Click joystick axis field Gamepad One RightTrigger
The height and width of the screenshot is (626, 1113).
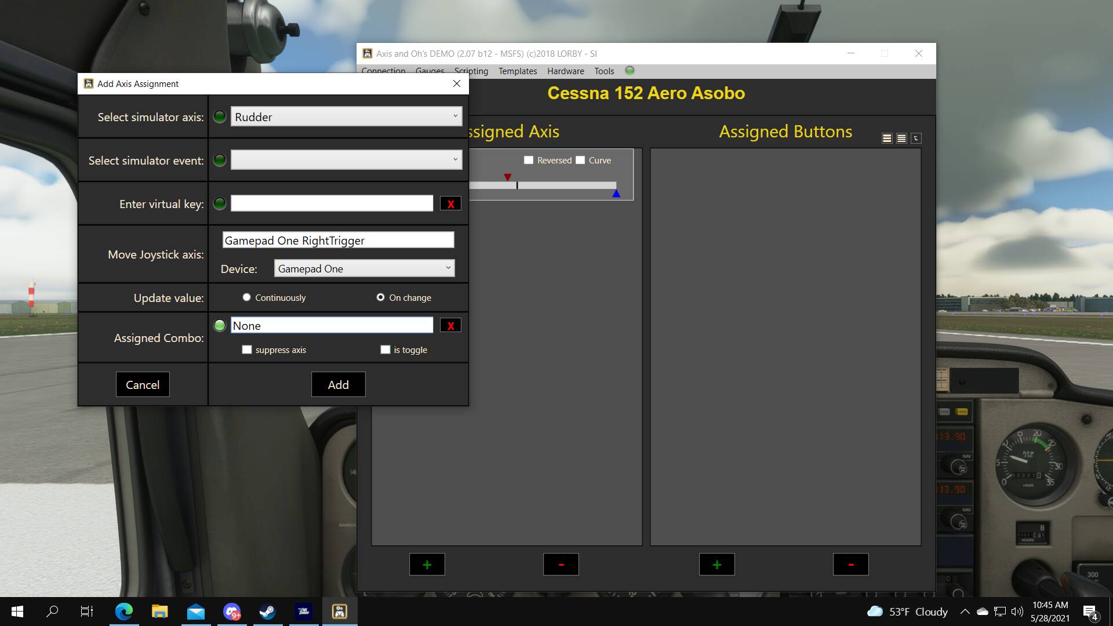tap(338, 240)
